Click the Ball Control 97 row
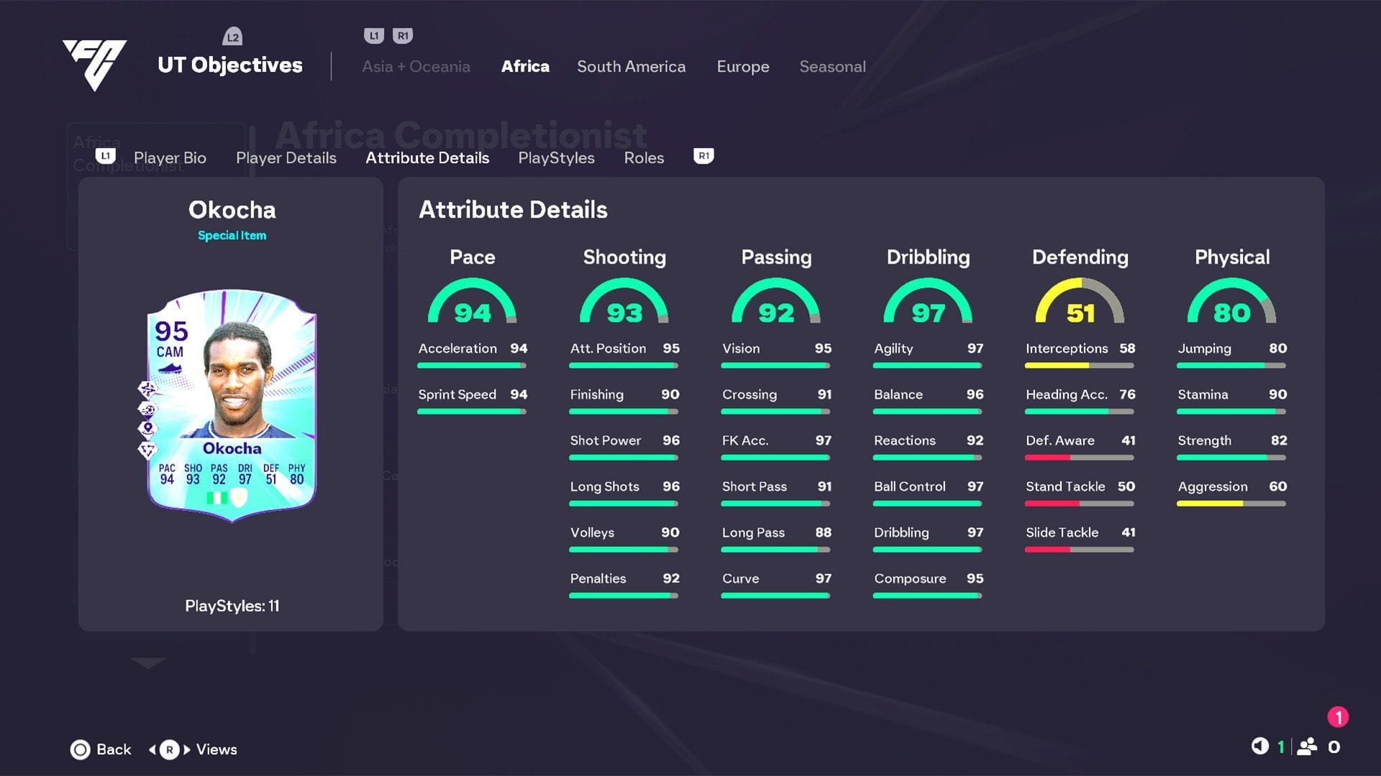The height and width of the screenshot is (776, 1381). [x=928, y=493]
